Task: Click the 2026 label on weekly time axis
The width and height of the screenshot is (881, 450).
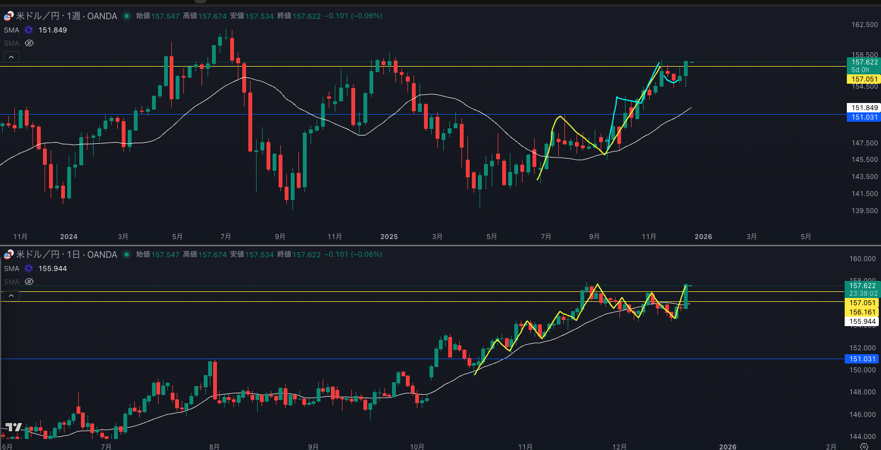Action: (x=703, y=237)
